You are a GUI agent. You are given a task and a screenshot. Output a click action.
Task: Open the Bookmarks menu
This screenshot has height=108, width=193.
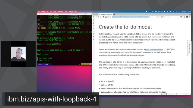coord(60,11)
